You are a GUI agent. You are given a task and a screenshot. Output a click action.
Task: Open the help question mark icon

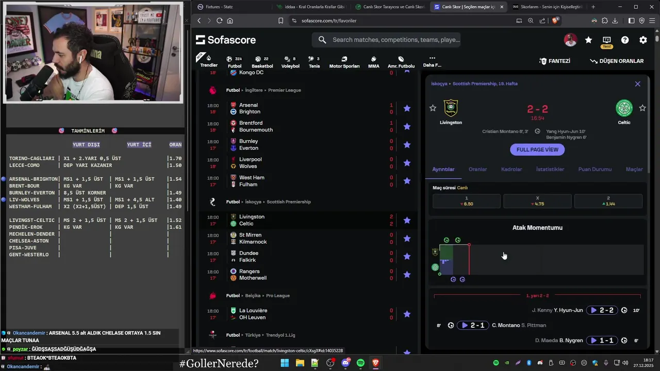(x=625, y=40)
